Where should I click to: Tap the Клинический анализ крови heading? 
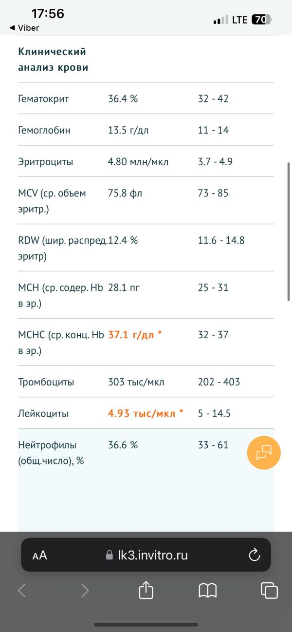pyautogui.click(x=53, y=59)
